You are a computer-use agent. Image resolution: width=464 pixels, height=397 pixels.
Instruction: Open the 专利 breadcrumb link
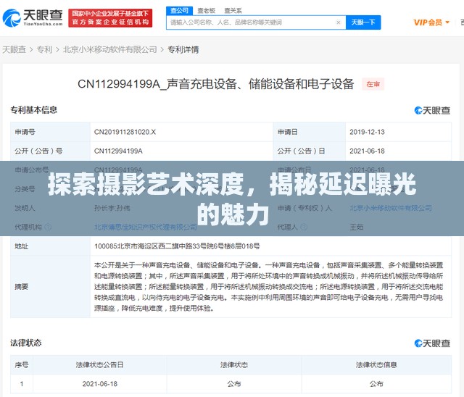tap(44, 49)
